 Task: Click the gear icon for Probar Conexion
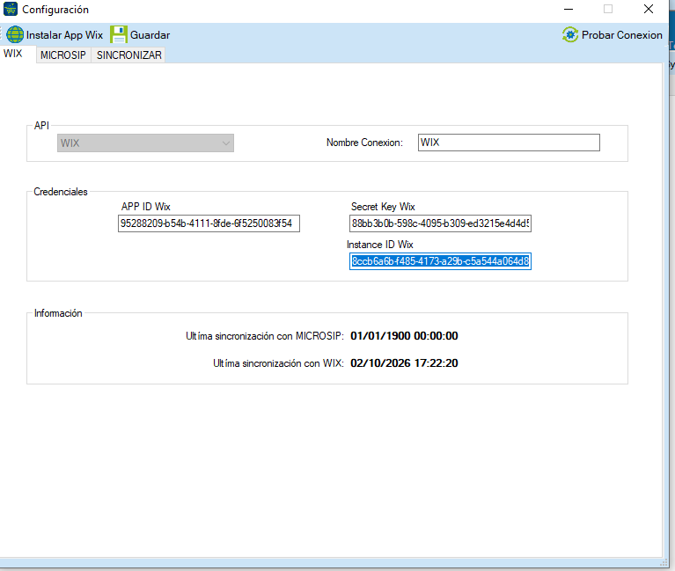coord(570,35)
